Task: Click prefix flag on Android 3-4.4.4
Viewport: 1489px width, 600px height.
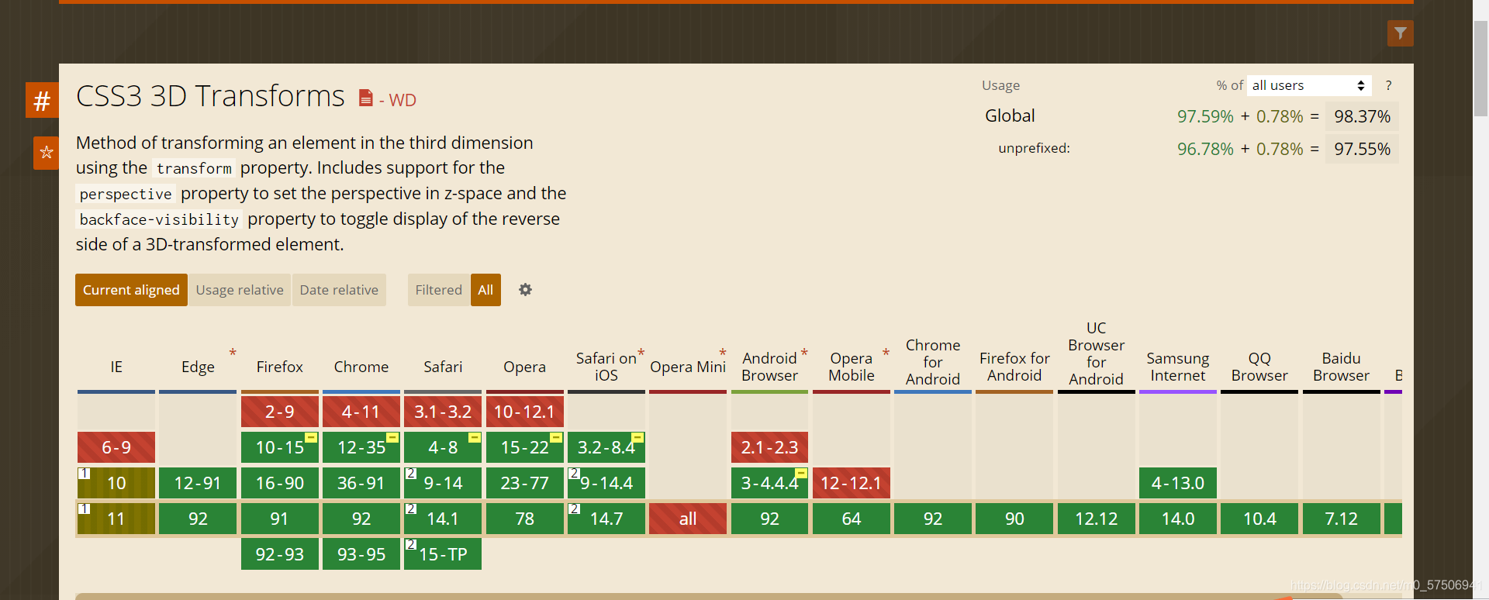Action: 801,474
